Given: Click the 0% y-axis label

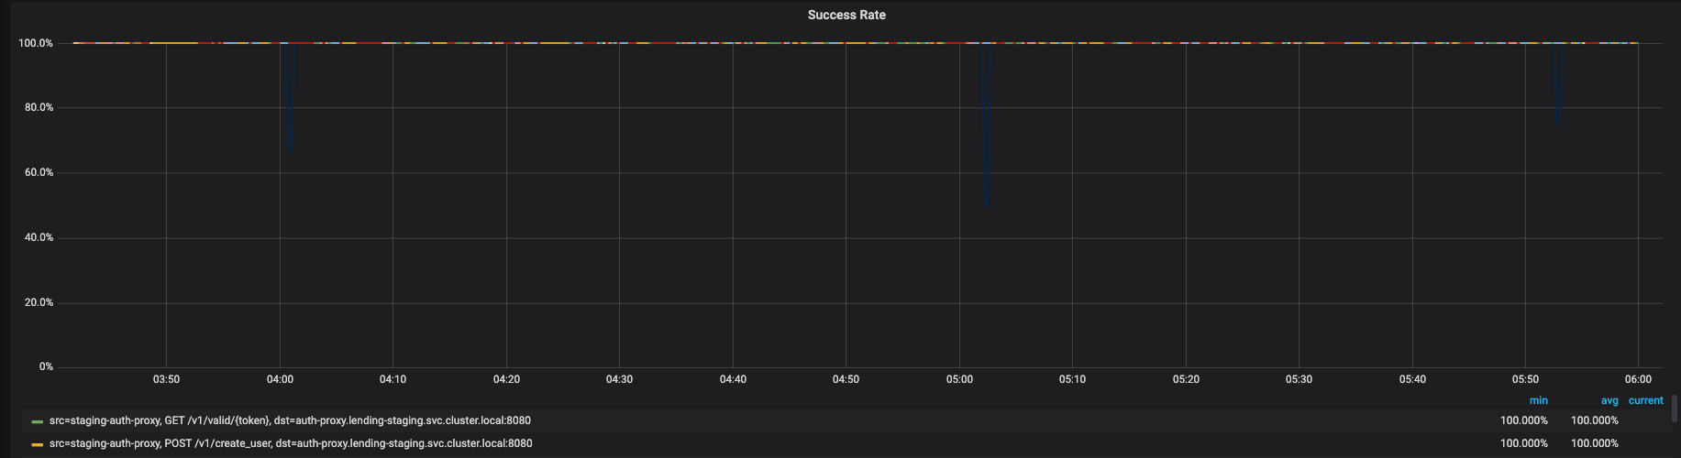Looking at the screenshot, I should [x=46, y=366].
